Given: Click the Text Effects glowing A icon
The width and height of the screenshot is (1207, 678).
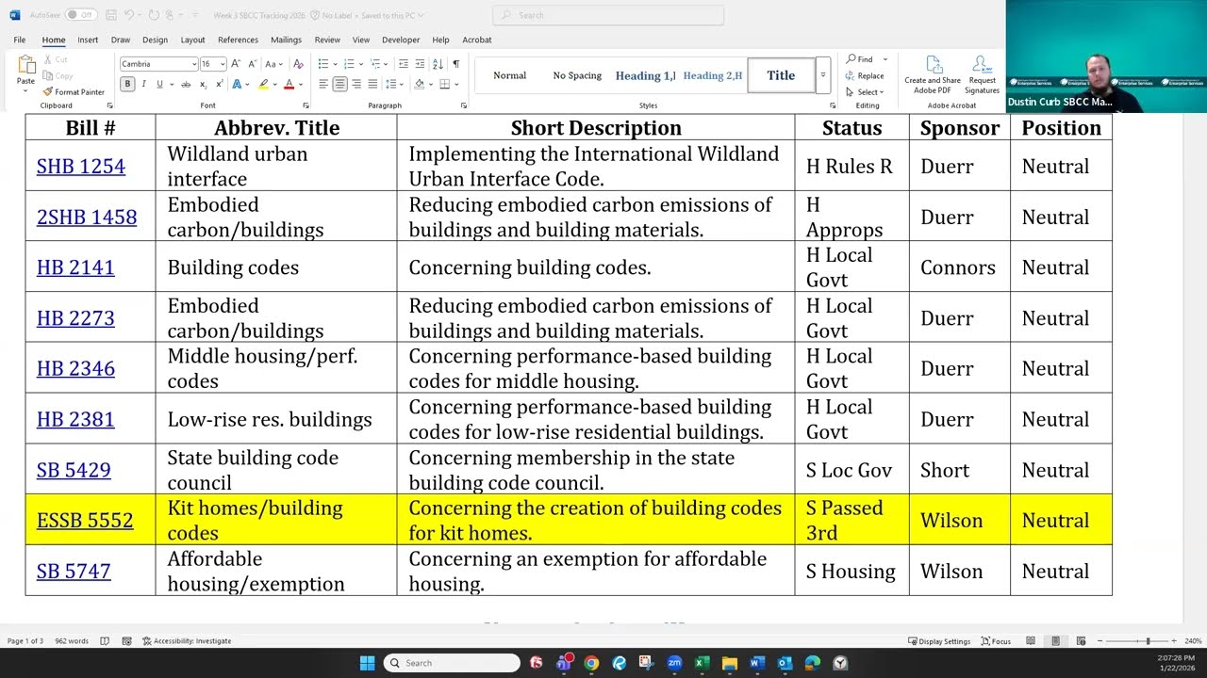Looking at the screenshot, I should tap(237, 85).
